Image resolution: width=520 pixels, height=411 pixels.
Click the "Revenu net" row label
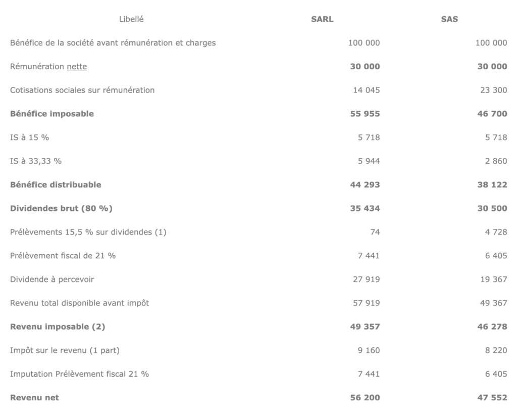click(x=34, y=398)
